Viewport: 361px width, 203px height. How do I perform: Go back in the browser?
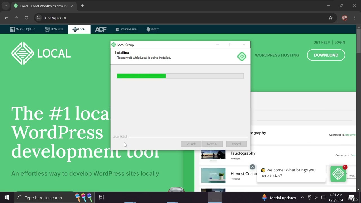(6, 18)
